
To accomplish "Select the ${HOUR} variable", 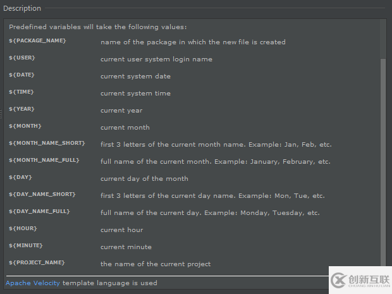I will pyautogui.click(x=23, y=229).
